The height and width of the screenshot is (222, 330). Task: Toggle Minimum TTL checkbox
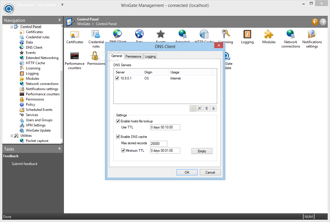[123, 151]
